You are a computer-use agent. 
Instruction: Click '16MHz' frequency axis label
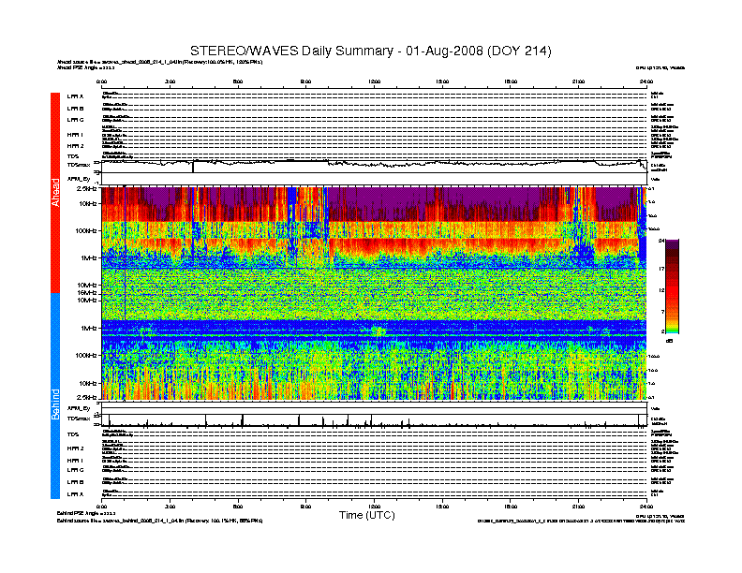[86, 293]
